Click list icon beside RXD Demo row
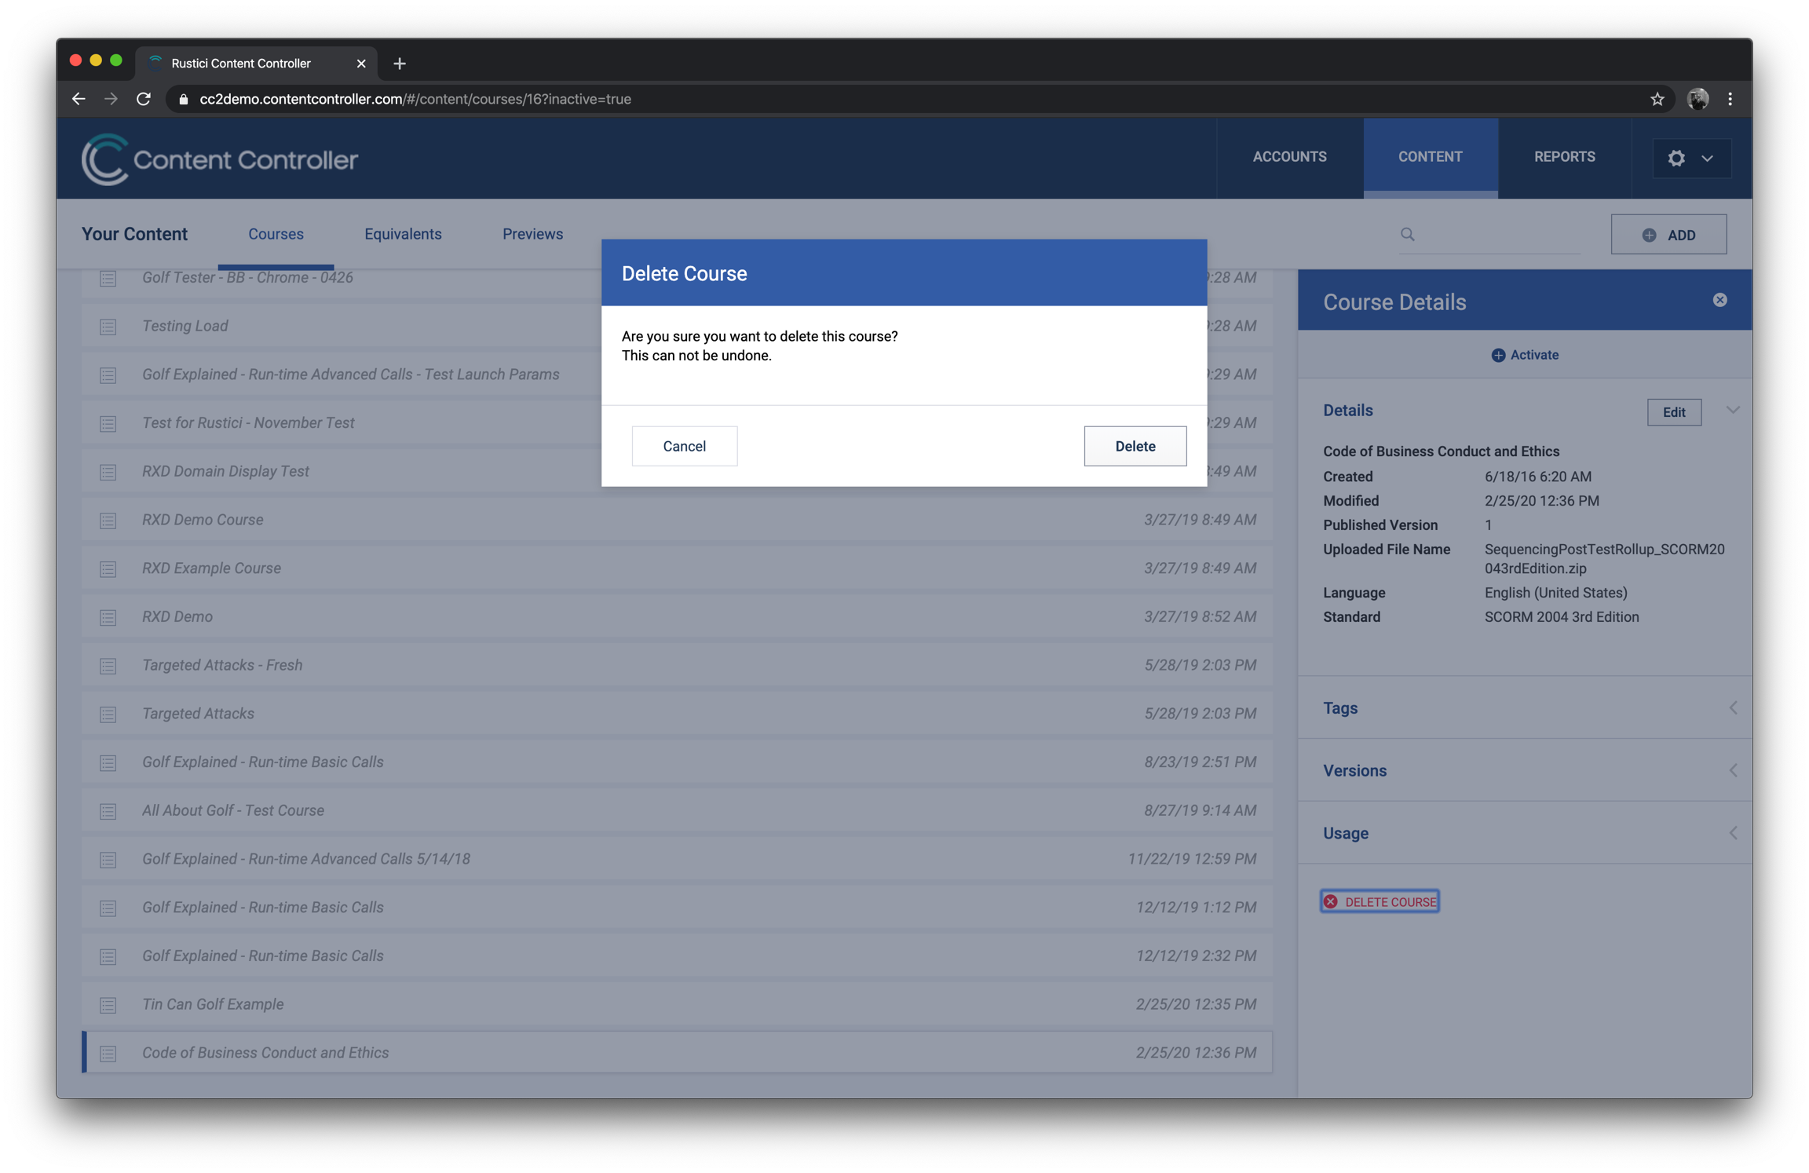 coord(108,617)
